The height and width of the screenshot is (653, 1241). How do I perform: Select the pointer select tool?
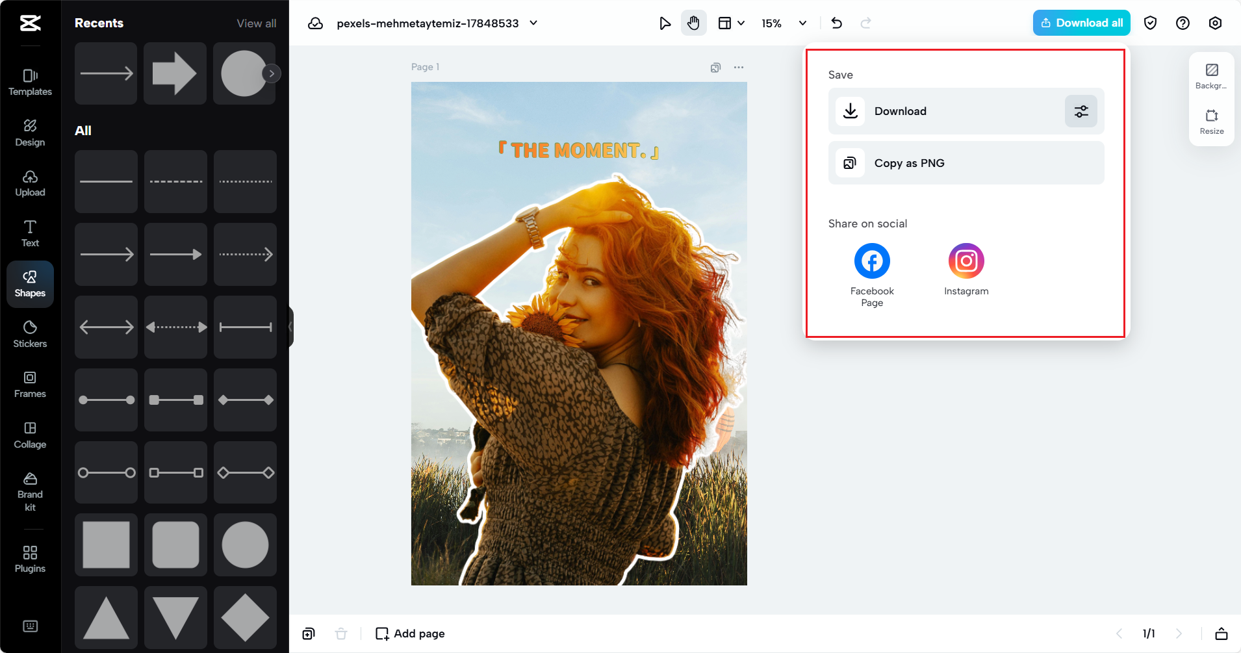click(665, 23)
